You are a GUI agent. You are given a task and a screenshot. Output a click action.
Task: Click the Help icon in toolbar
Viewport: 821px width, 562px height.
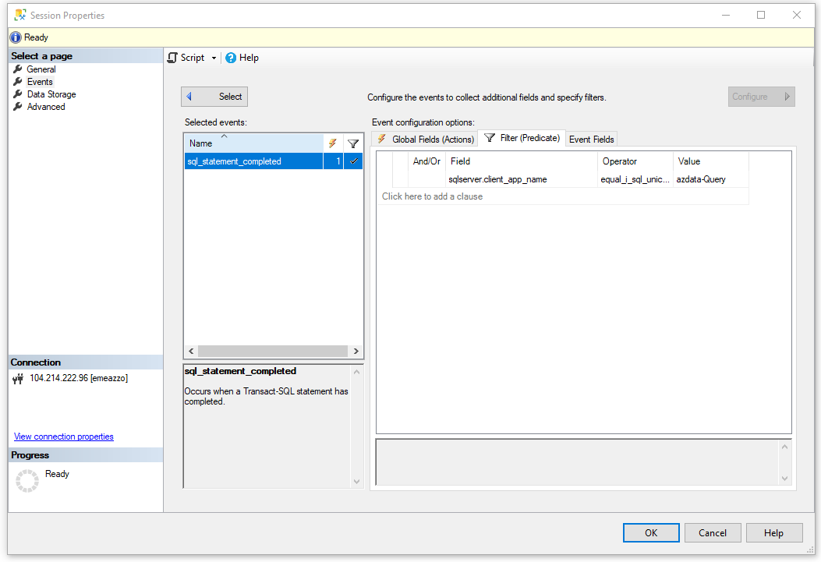click(x=231, y=58)
